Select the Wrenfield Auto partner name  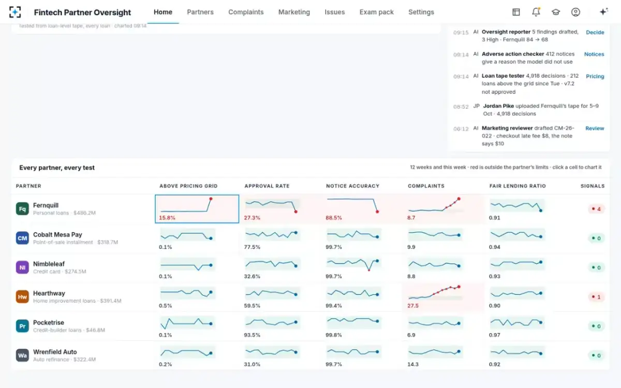[55, 352]
